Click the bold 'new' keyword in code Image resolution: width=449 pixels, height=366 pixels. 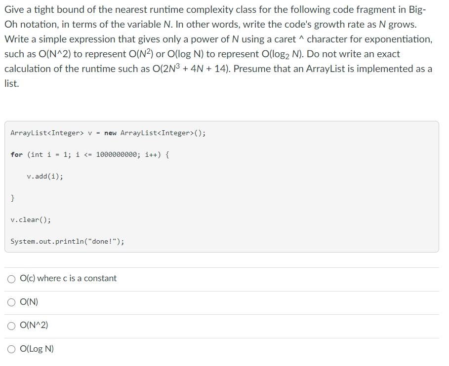(110, 133)
